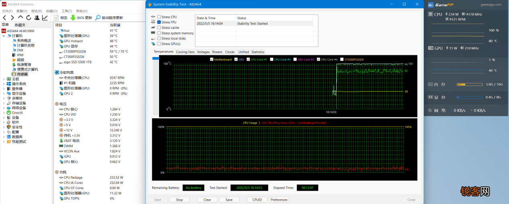Click the VBAT 电池 battery row icon
Screen dimensions: 509x204
point(61,141)
